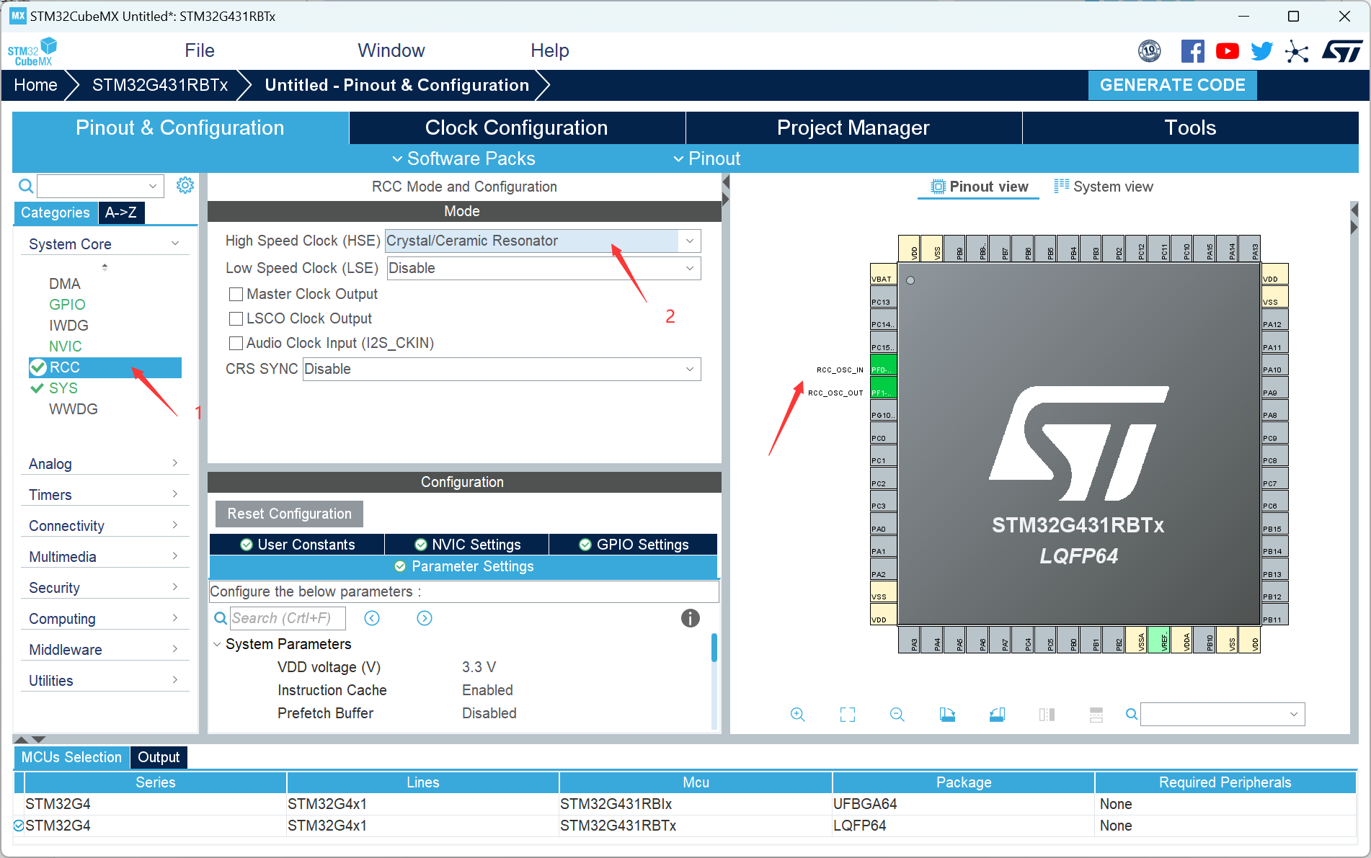Open the User Constants tab
The width and height of the screenshot is (1371, 858).
click(297, 545)
